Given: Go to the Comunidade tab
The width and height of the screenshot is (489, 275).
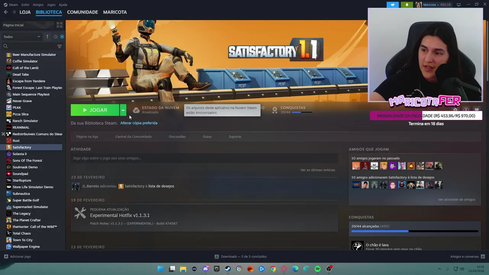Looking at the screenshot, I should (83, 12).
